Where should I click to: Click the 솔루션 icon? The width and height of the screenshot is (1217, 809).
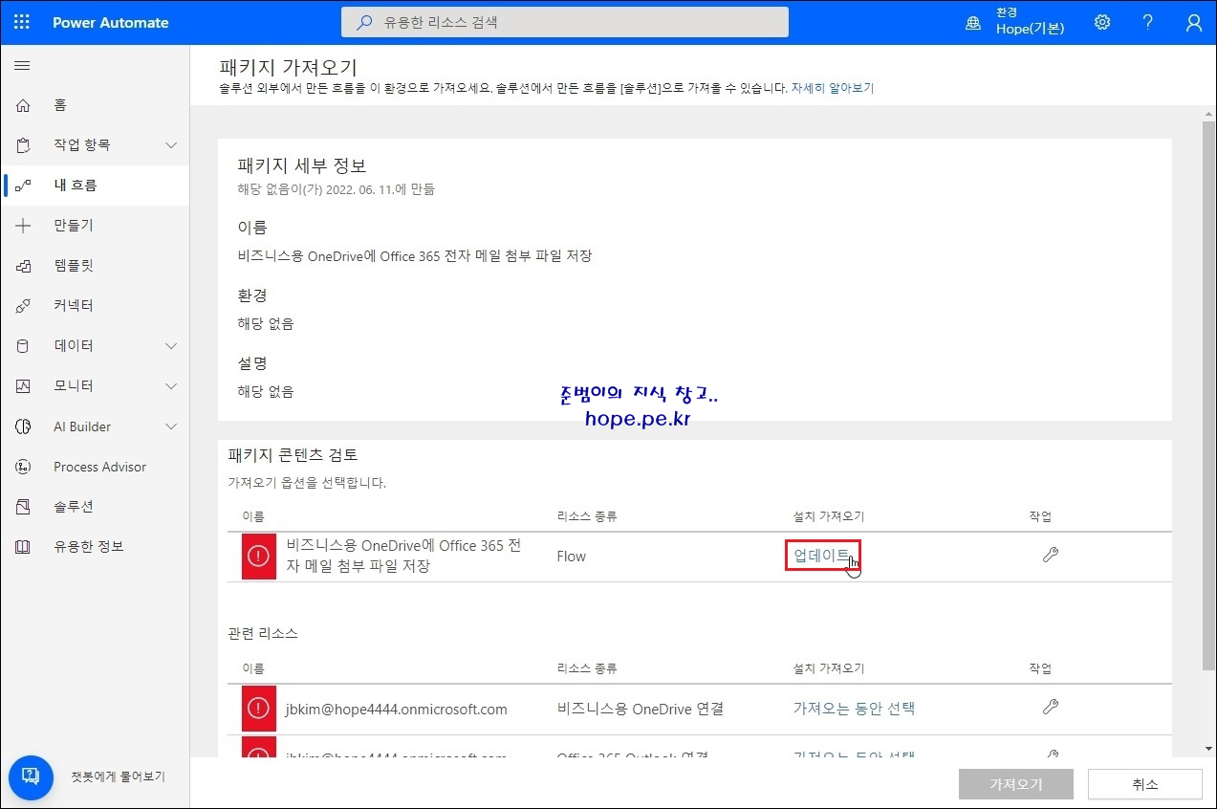[23, 507]
